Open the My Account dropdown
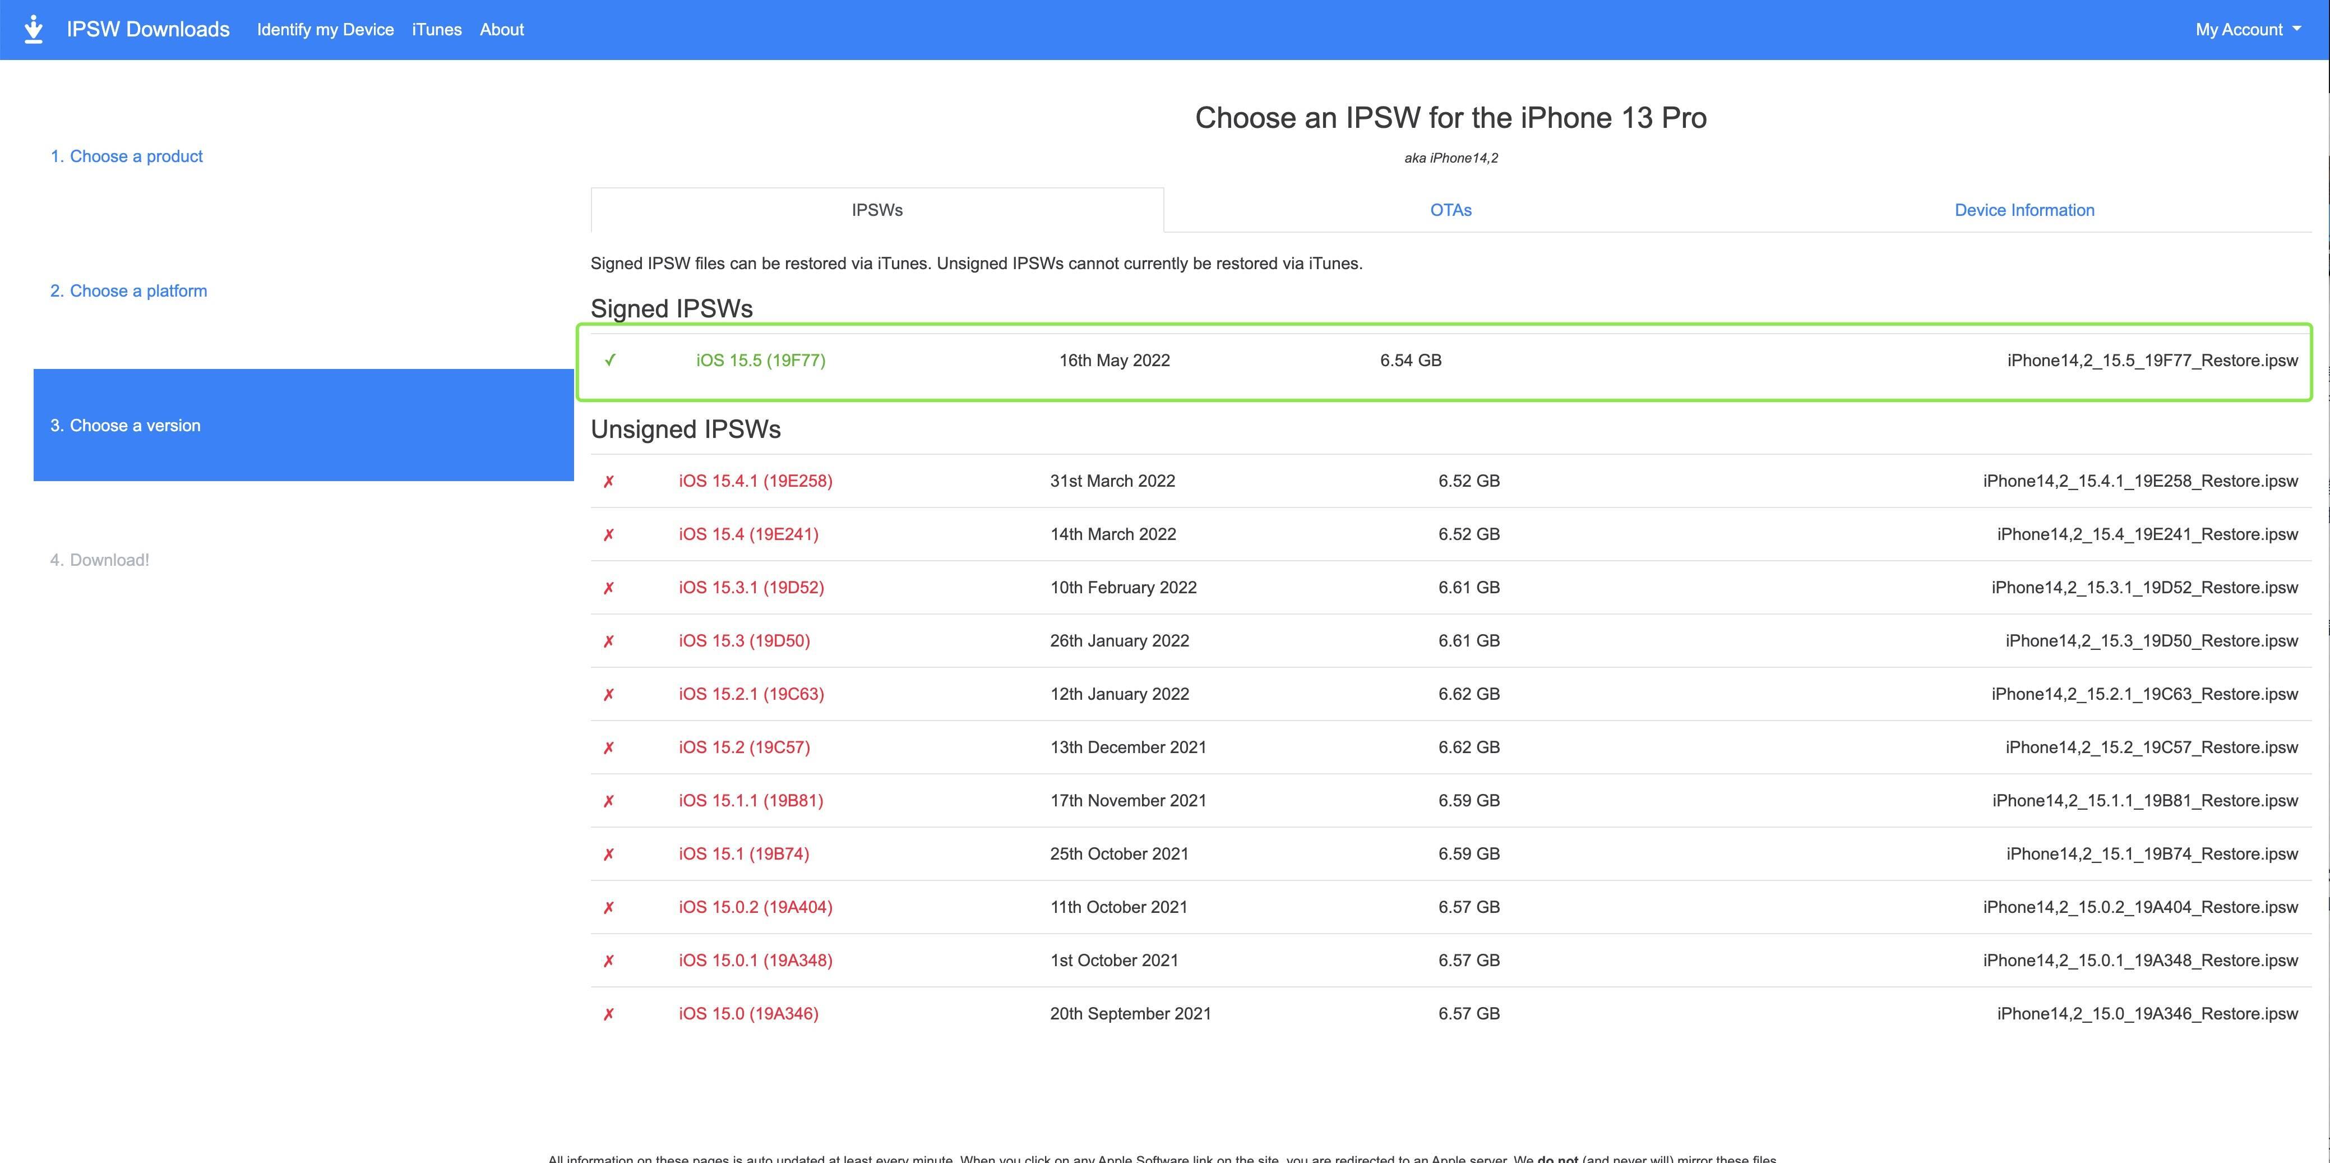 point(2247,30)
